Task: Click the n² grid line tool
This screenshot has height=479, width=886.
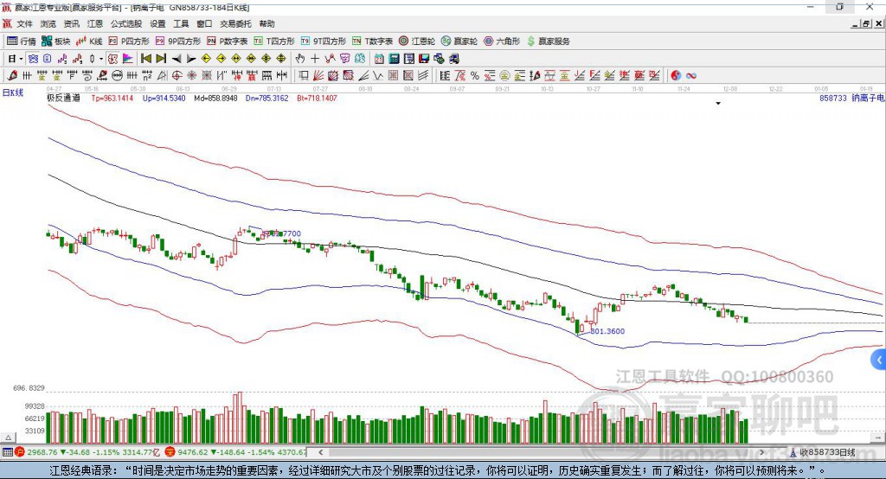Action: tap(147, 76)
